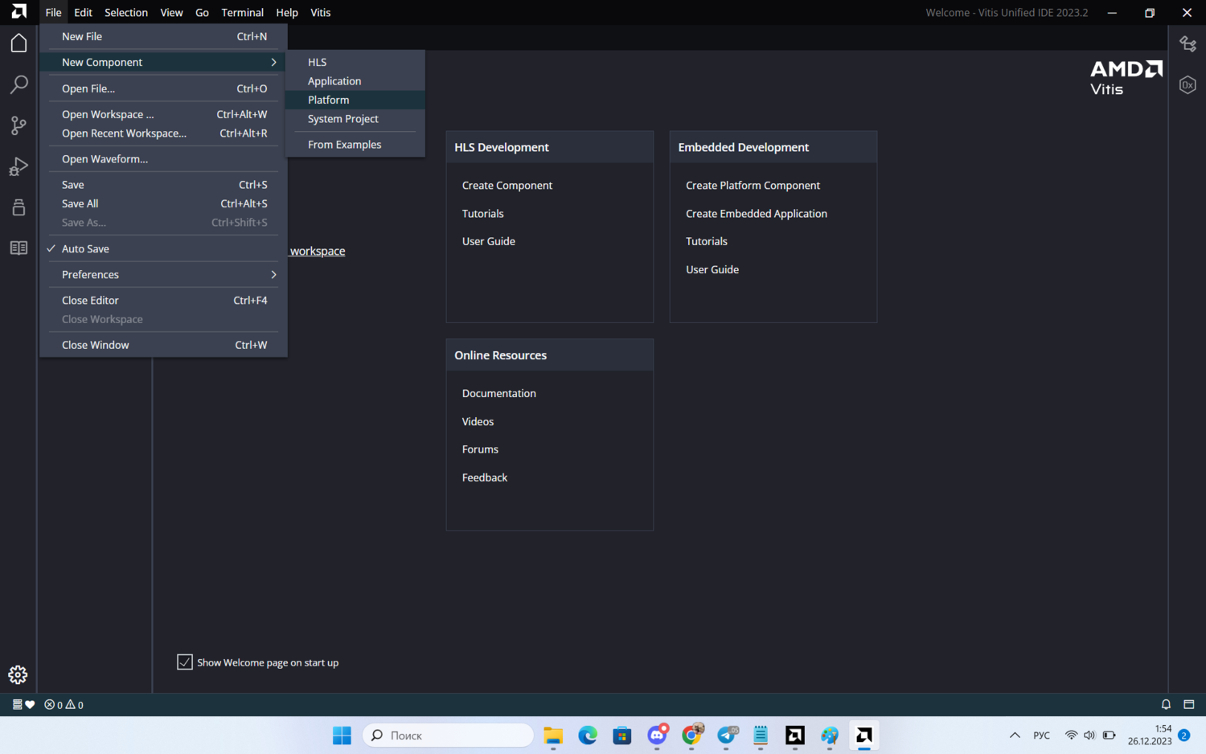The height and width of the screenshot is (754, 1206).
Task: Open the Run and Debug view icon
Action: (18, 166)
